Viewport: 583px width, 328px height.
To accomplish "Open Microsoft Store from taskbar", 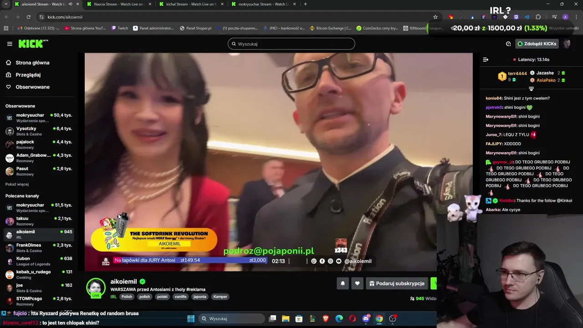I will click(x=299, y=318).
